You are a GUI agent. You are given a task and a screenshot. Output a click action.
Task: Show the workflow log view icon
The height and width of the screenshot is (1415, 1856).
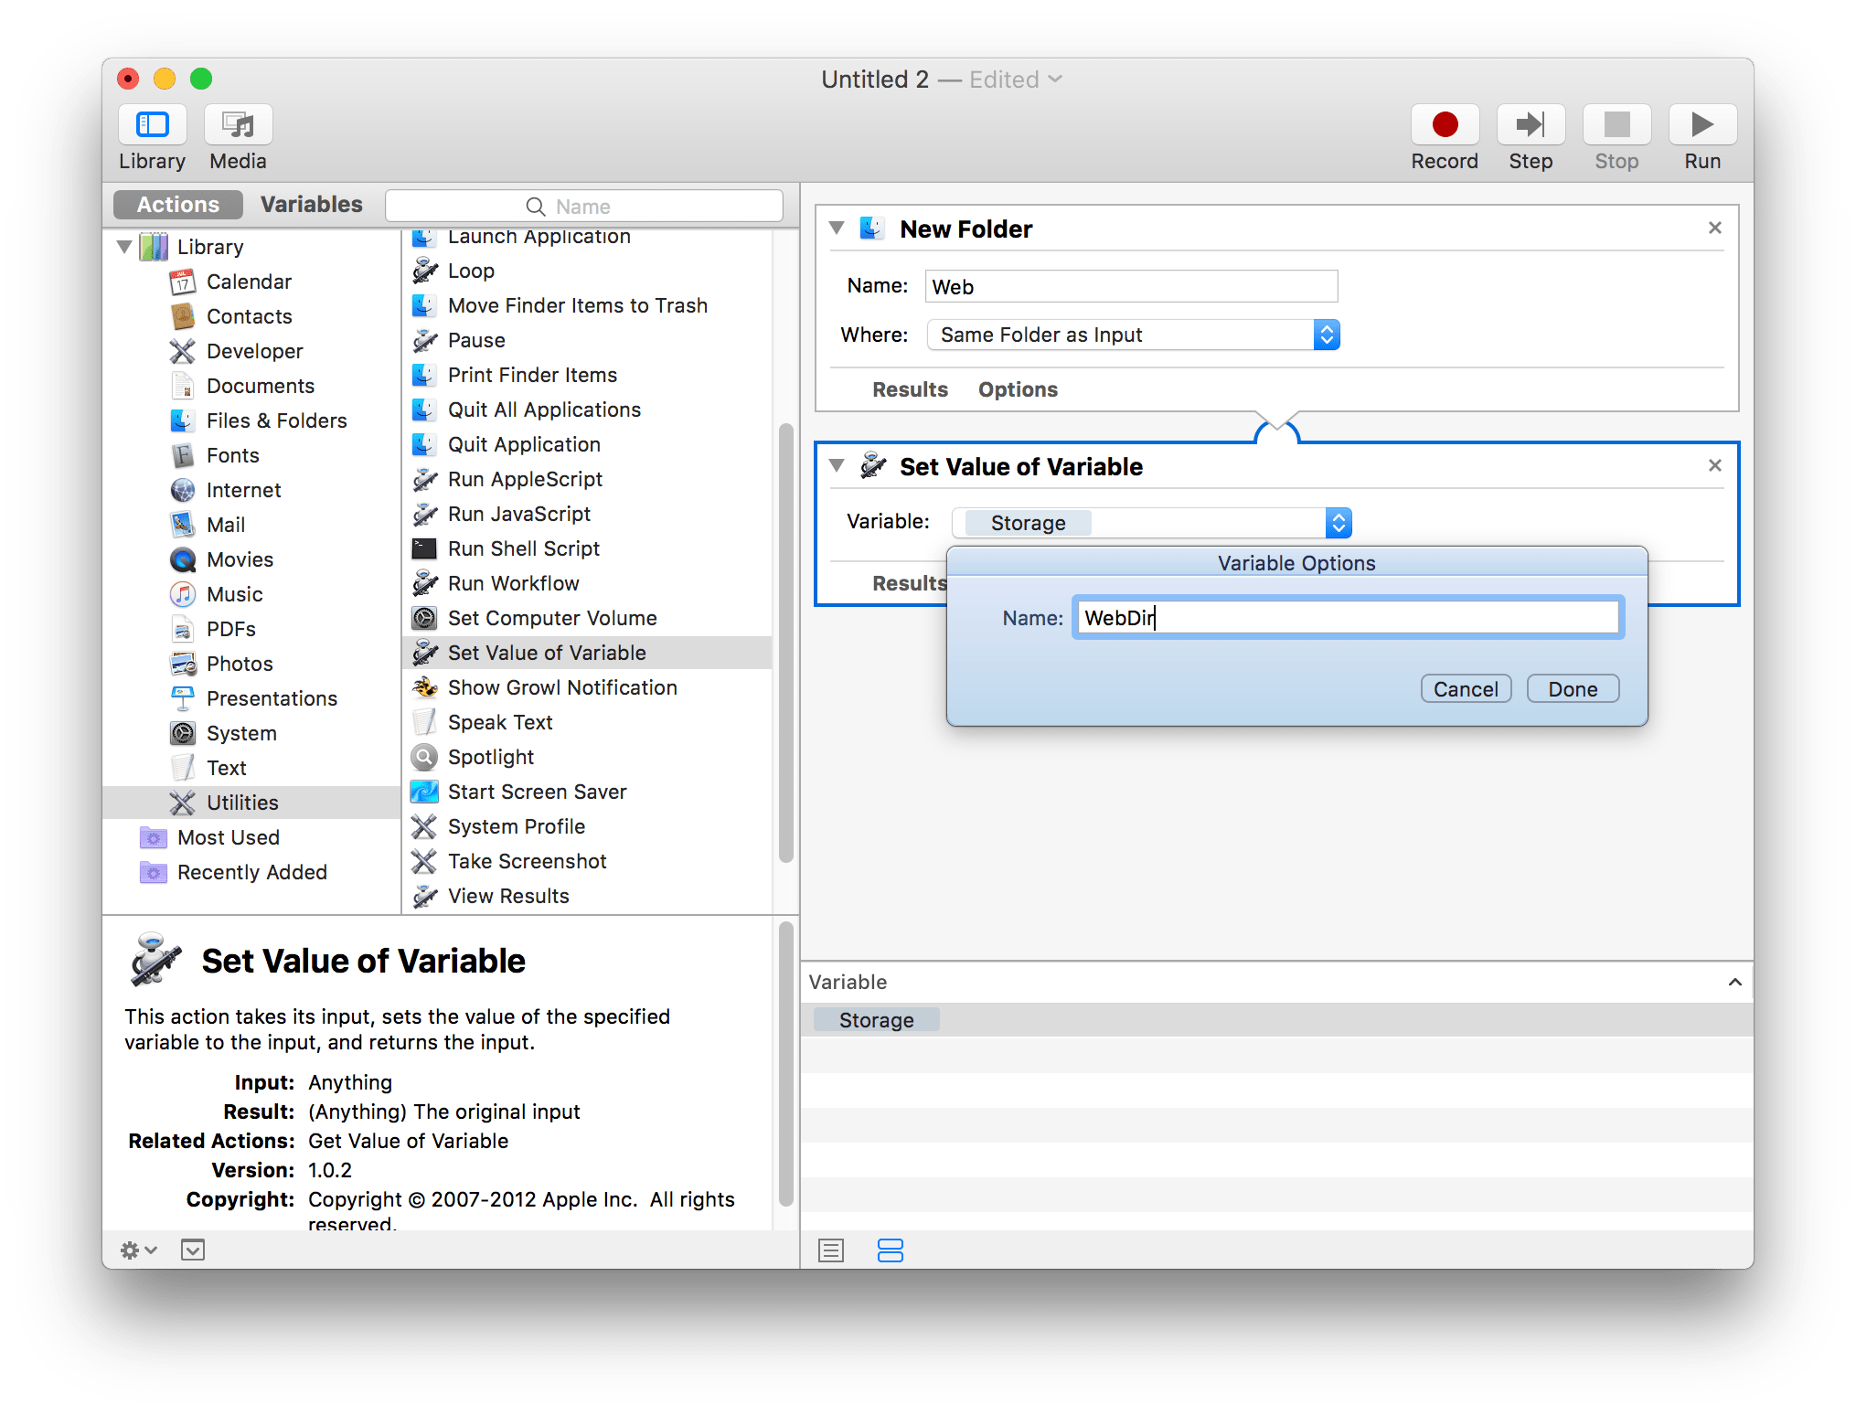point(831,1250)
